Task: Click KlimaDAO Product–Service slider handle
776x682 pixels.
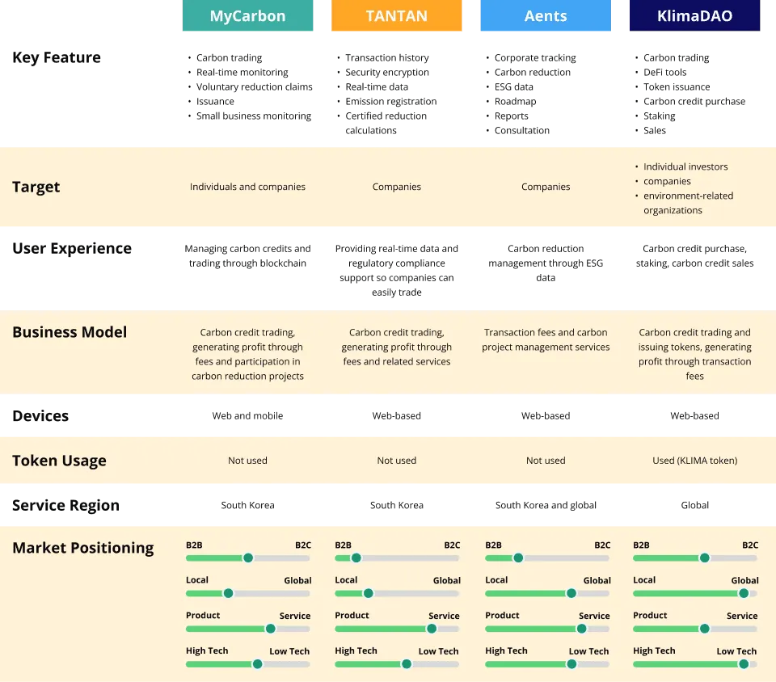Action: point(704,629)
